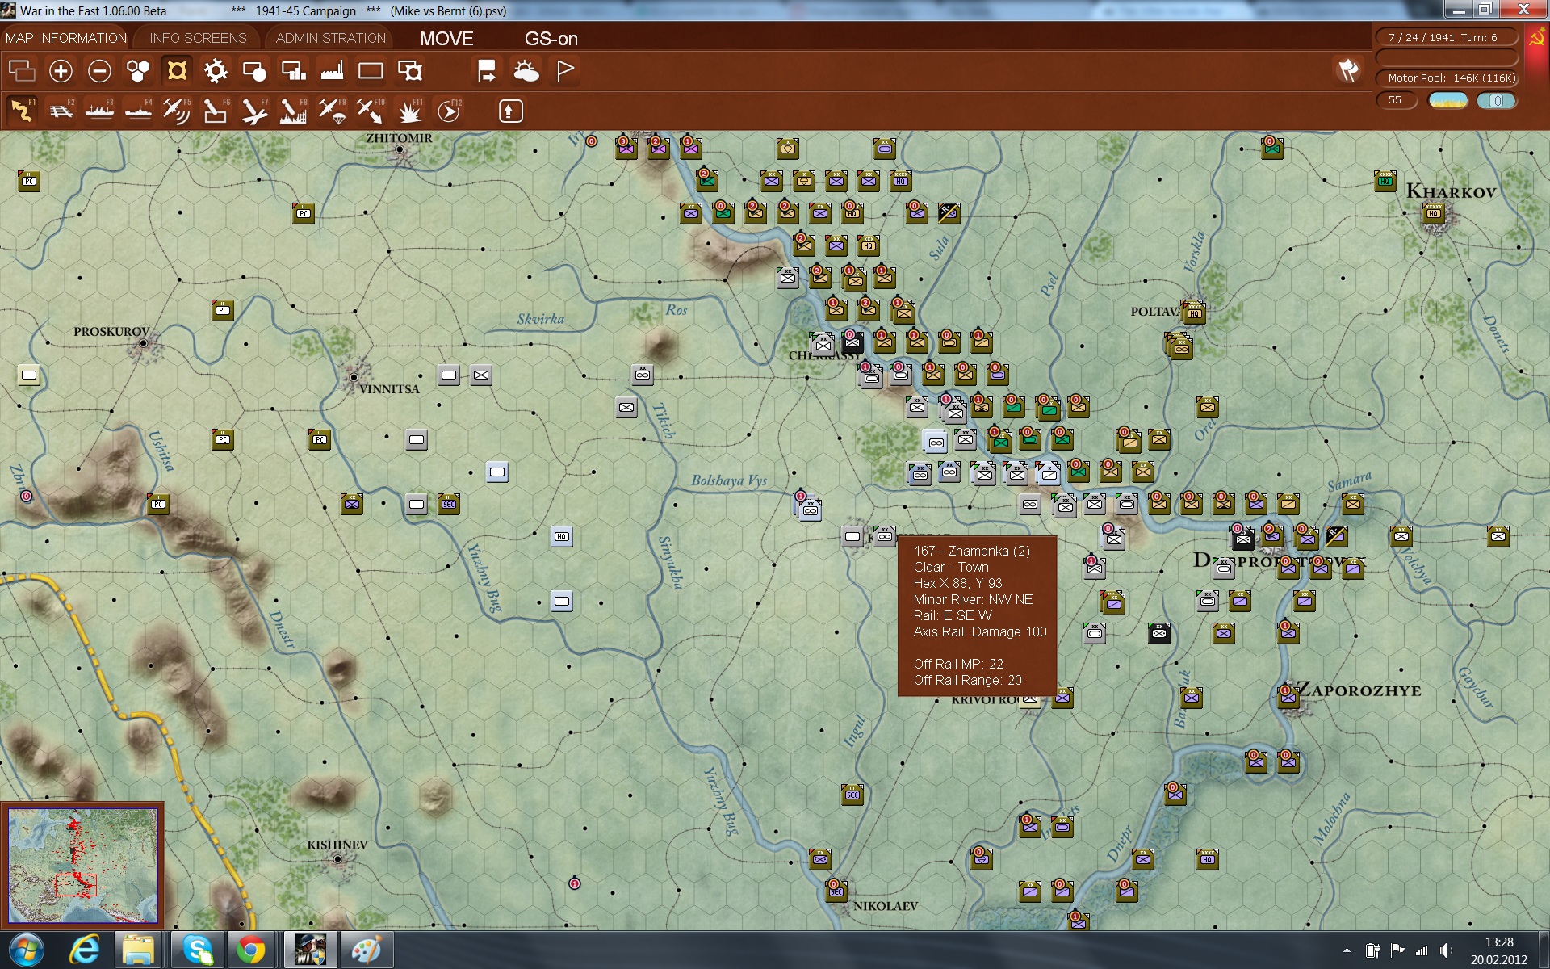Click the MOVE mode label

pyautogui.click(x=446, y=38)
